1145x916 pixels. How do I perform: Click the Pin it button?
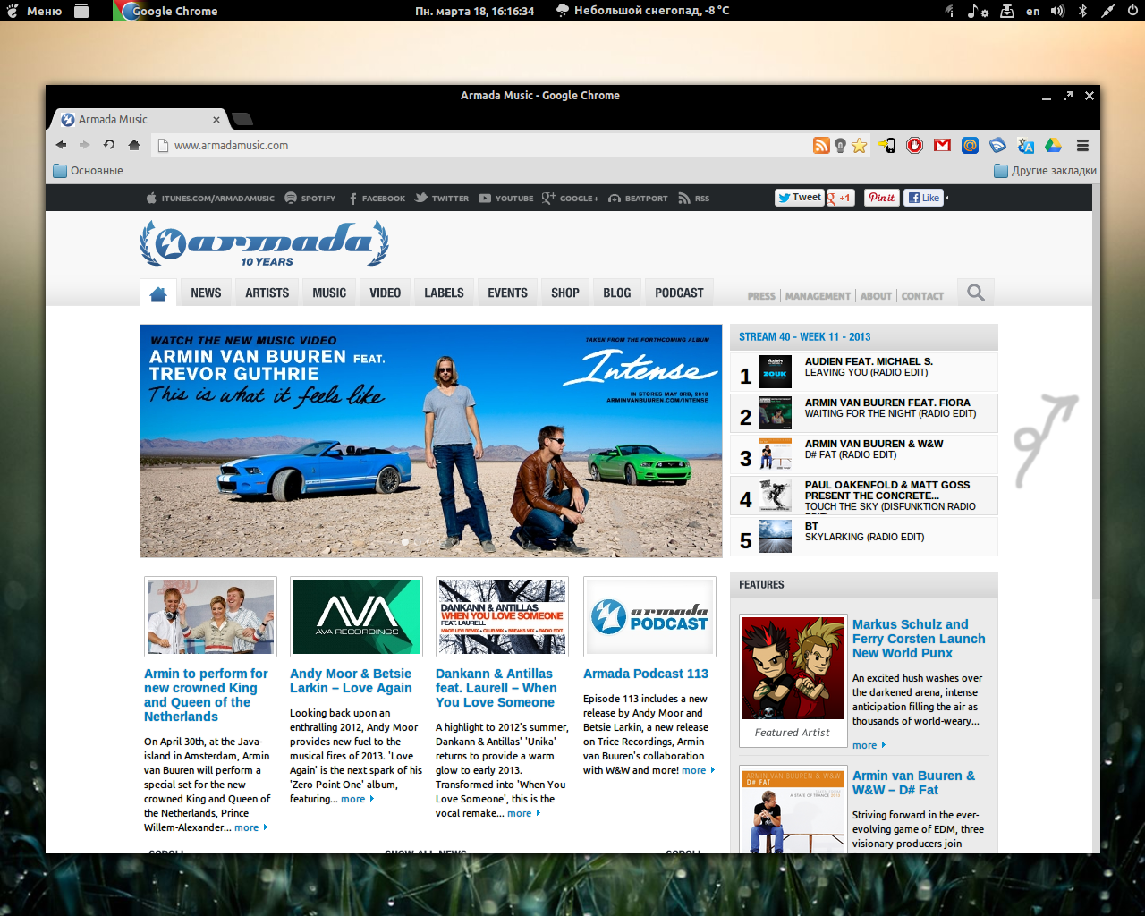click(x=882, y=198)
